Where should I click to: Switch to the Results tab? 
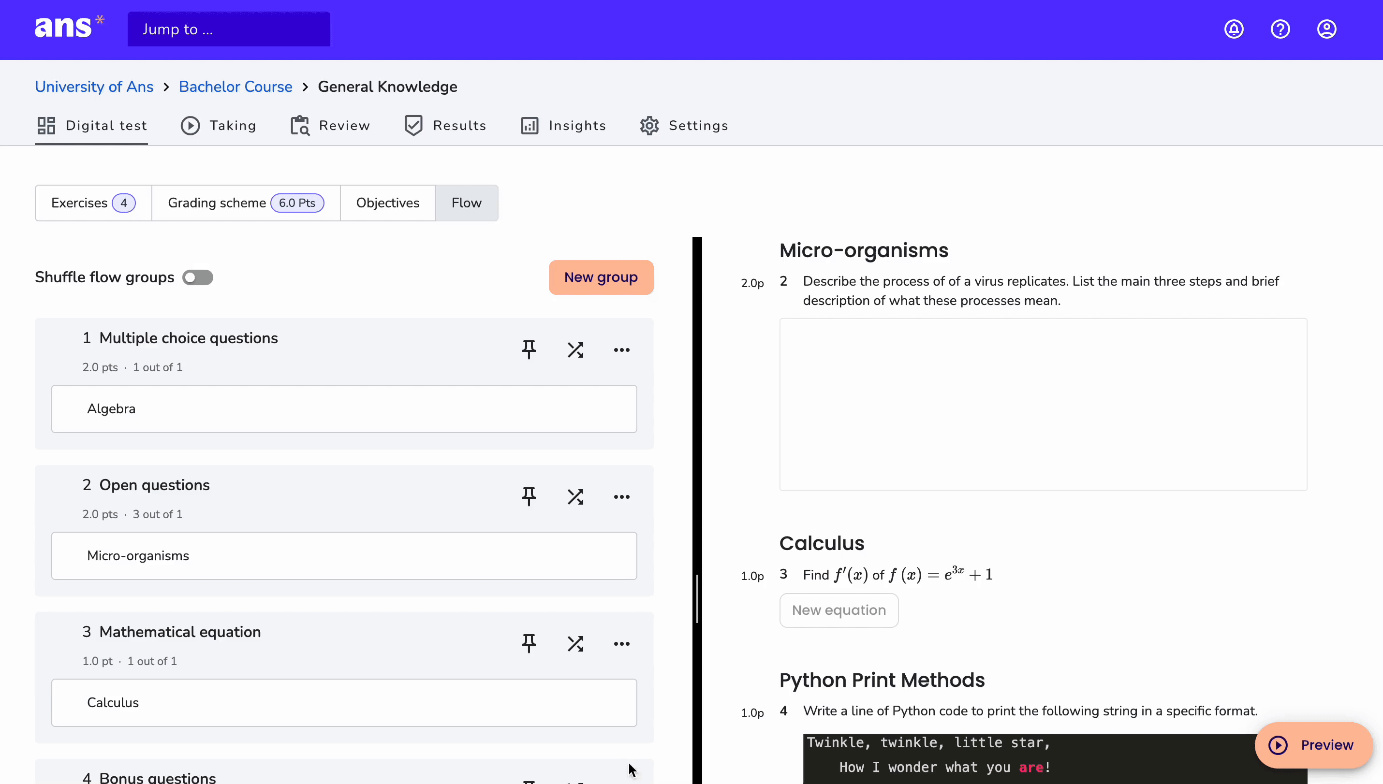coord(445,126)
